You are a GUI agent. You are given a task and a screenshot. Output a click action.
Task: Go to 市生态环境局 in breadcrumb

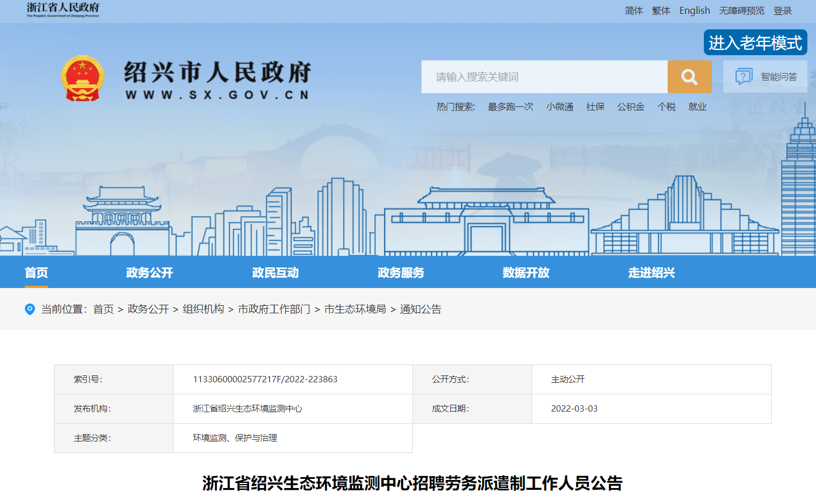(x=355, y=309)
